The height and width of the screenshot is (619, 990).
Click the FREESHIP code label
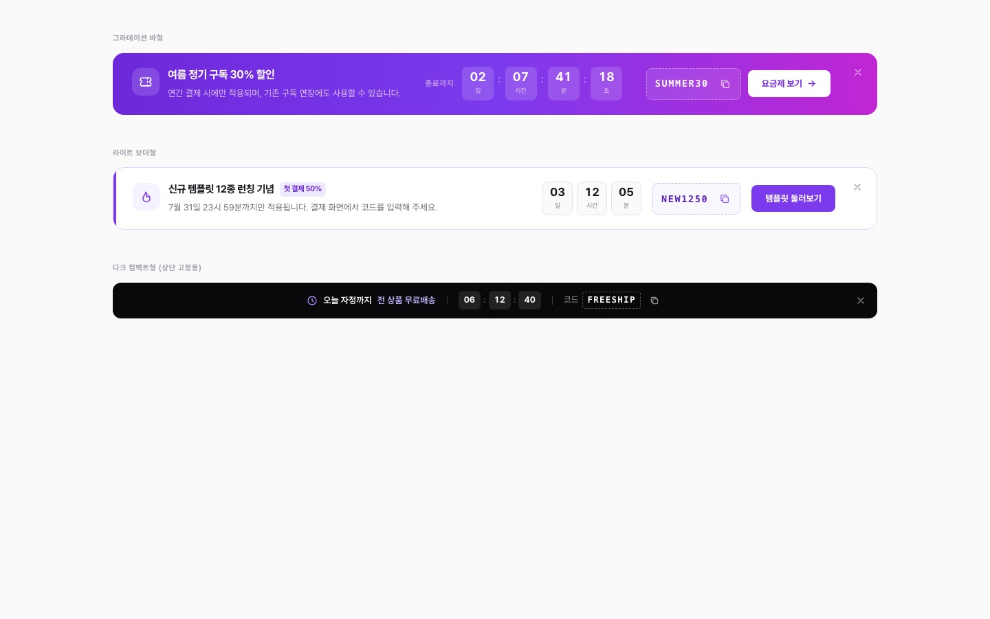(611, 301)
